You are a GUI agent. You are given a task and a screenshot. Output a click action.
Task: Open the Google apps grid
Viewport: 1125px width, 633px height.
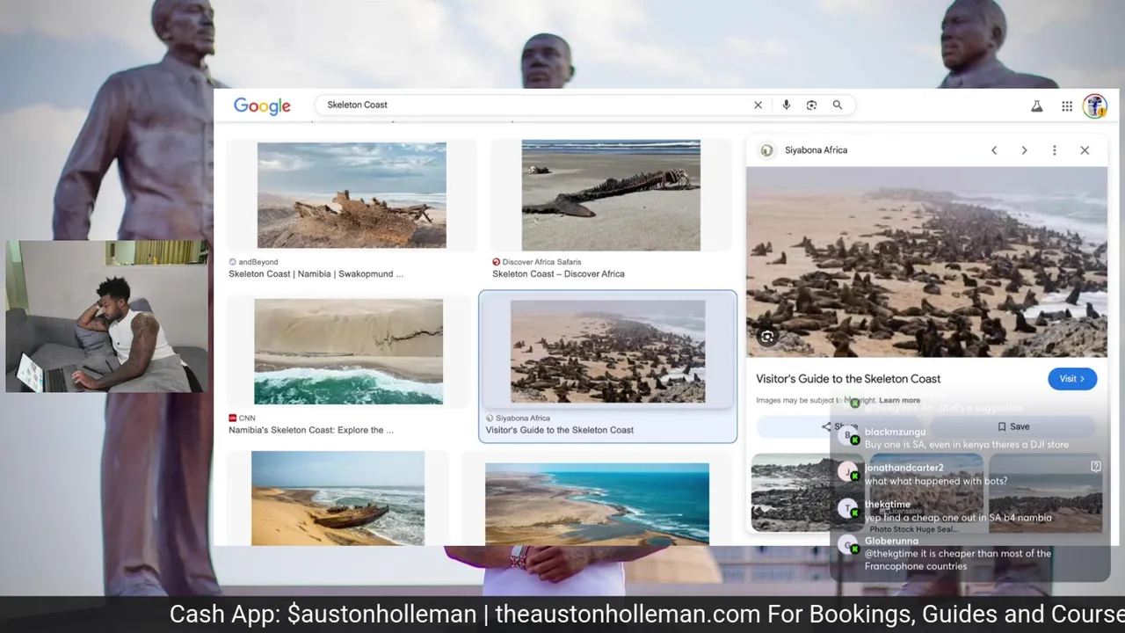(1066, 106)
